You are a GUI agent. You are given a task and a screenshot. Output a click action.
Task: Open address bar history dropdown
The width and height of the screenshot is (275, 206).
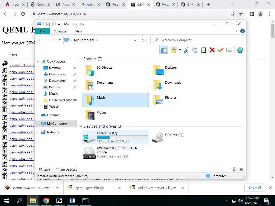coord(135,40)
